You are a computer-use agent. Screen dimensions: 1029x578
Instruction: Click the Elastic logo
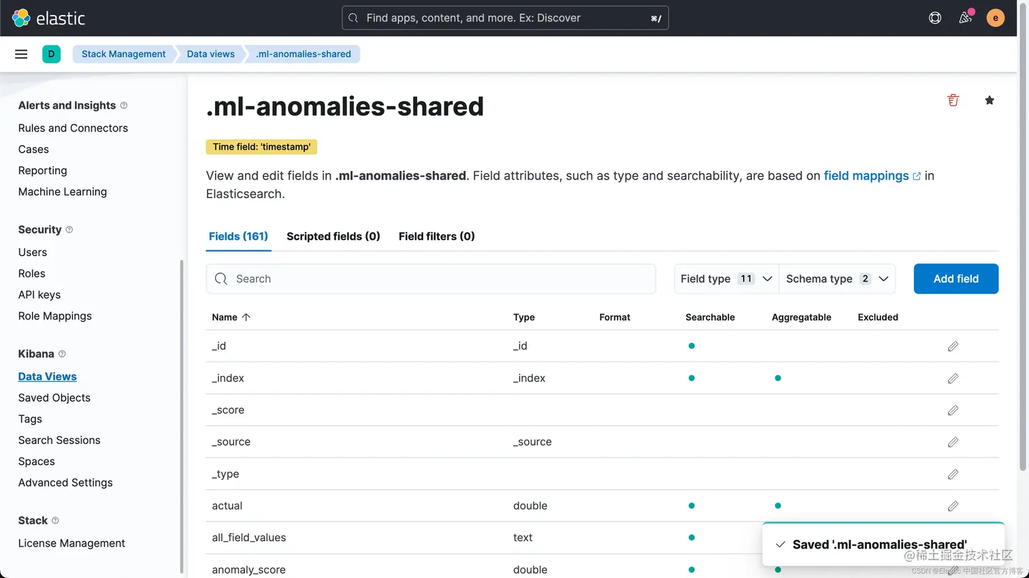(x=48, y=18)
